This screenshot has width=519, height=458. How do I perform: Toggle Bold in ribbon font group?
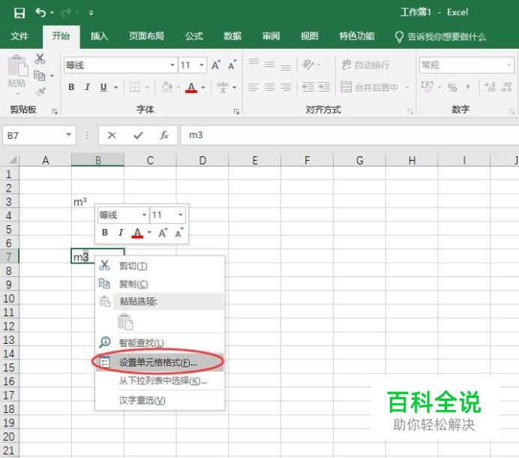tap(71, 87)
